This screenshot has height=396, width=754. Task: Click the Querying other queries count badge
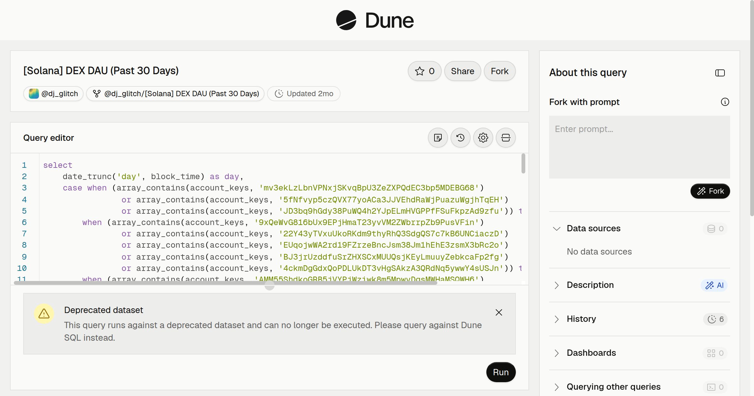click(715, 387)
